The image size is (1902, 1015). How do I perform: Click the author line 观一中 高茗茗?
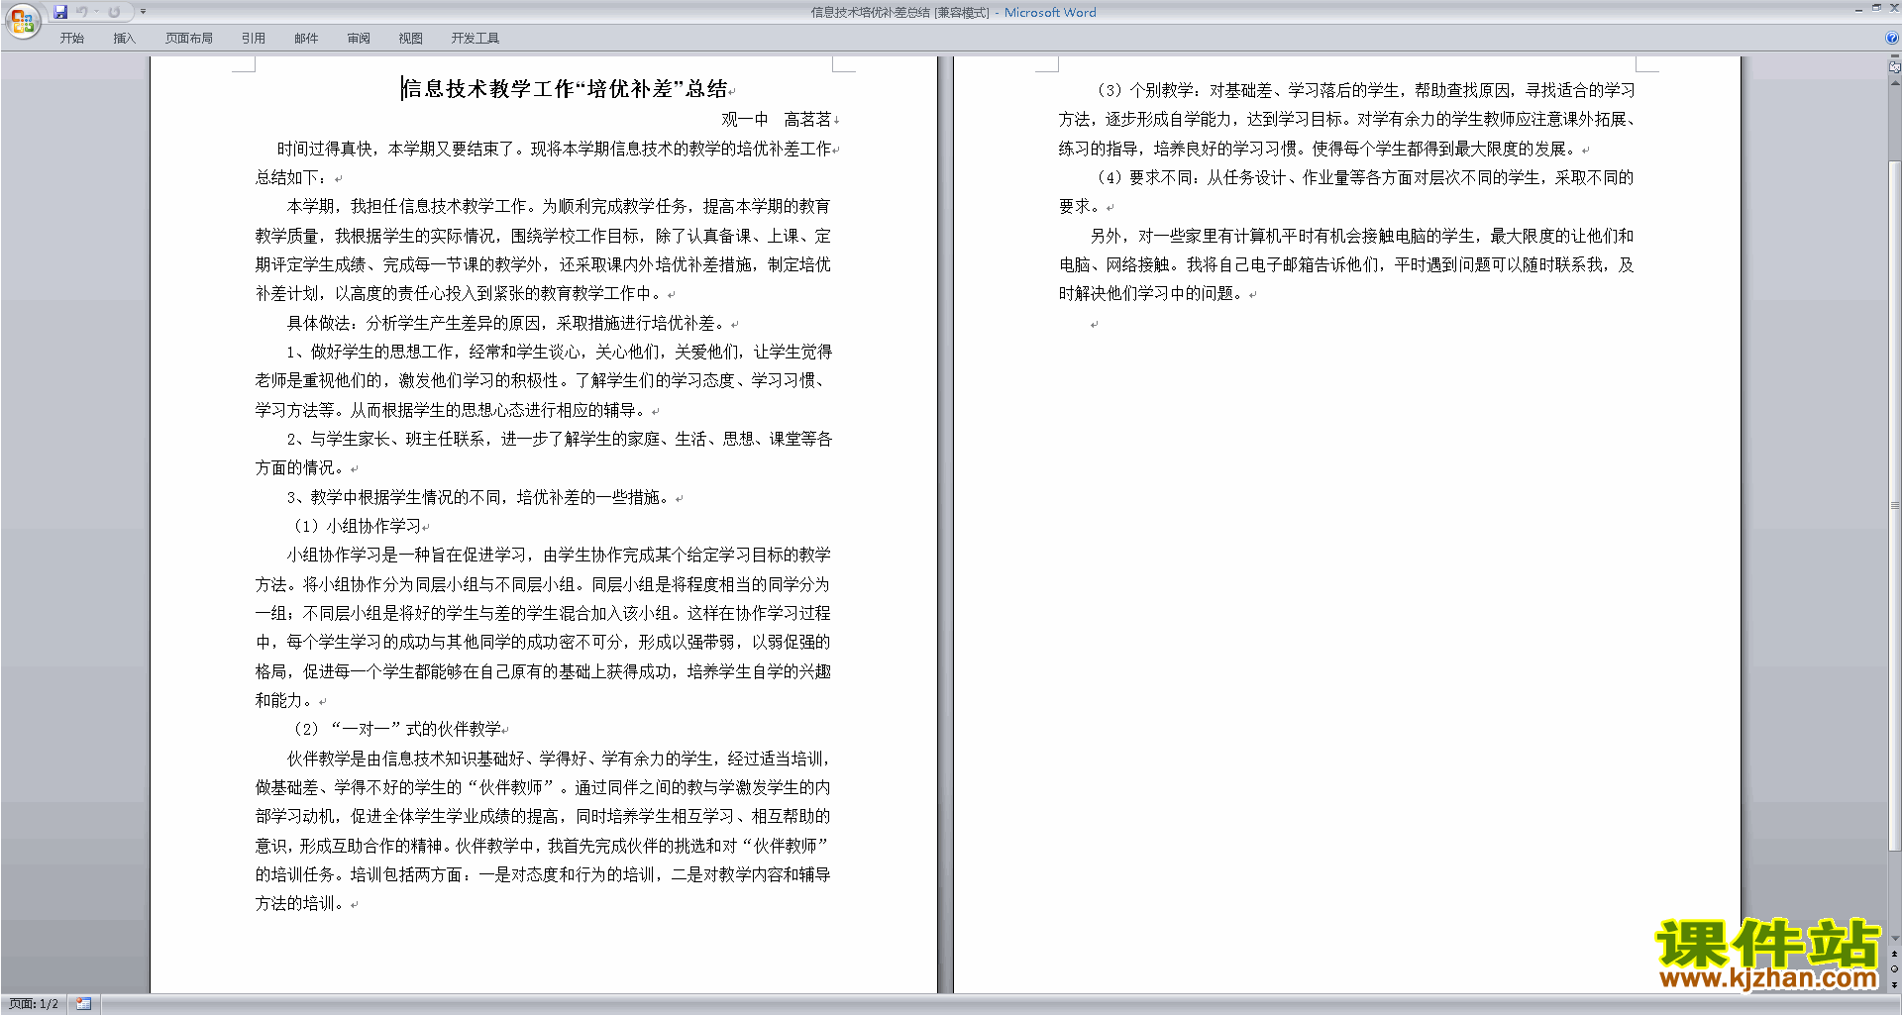click(777, 119)
